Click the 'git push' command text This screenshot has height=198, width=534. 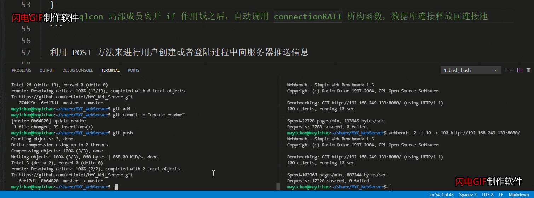click(x=123, y=133)
